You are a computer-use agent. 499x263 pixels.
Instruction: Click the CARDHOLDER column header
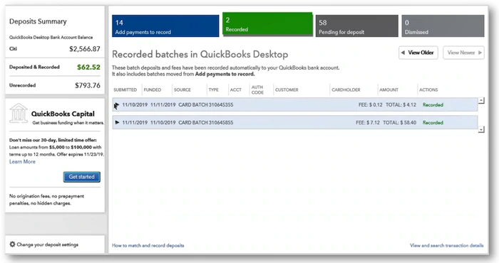(x=346, y=90)
